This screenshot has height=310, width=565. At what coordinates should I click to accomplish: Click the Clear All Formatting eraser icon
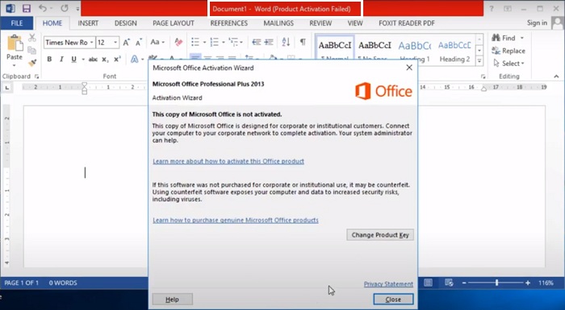(178, 43)
